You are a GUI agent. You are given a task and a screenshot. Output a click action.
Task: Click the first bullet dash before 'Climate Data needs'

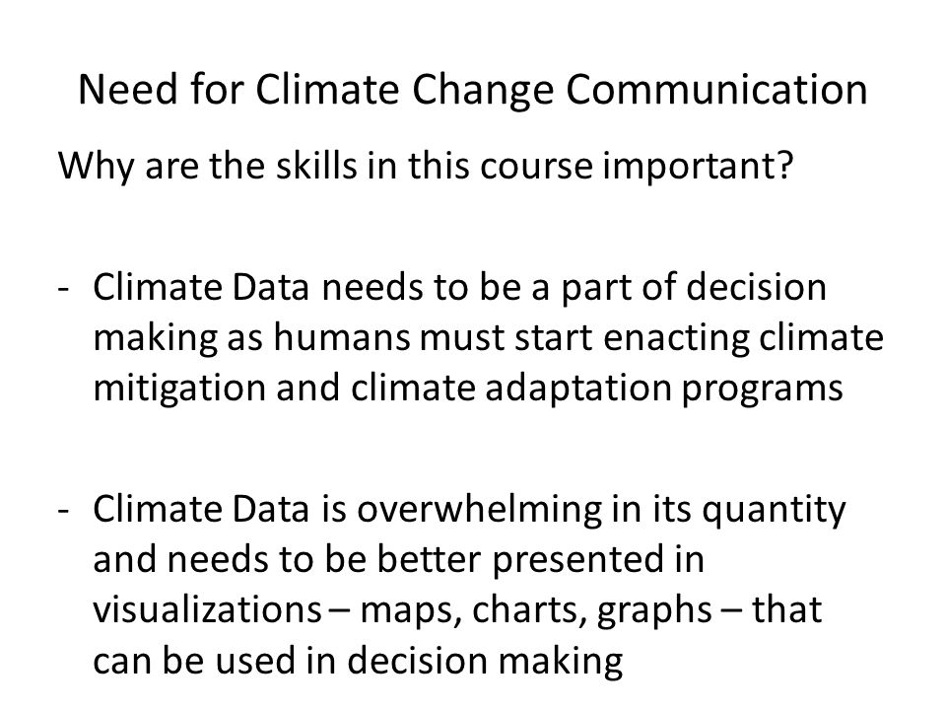(x=64, y=289)
